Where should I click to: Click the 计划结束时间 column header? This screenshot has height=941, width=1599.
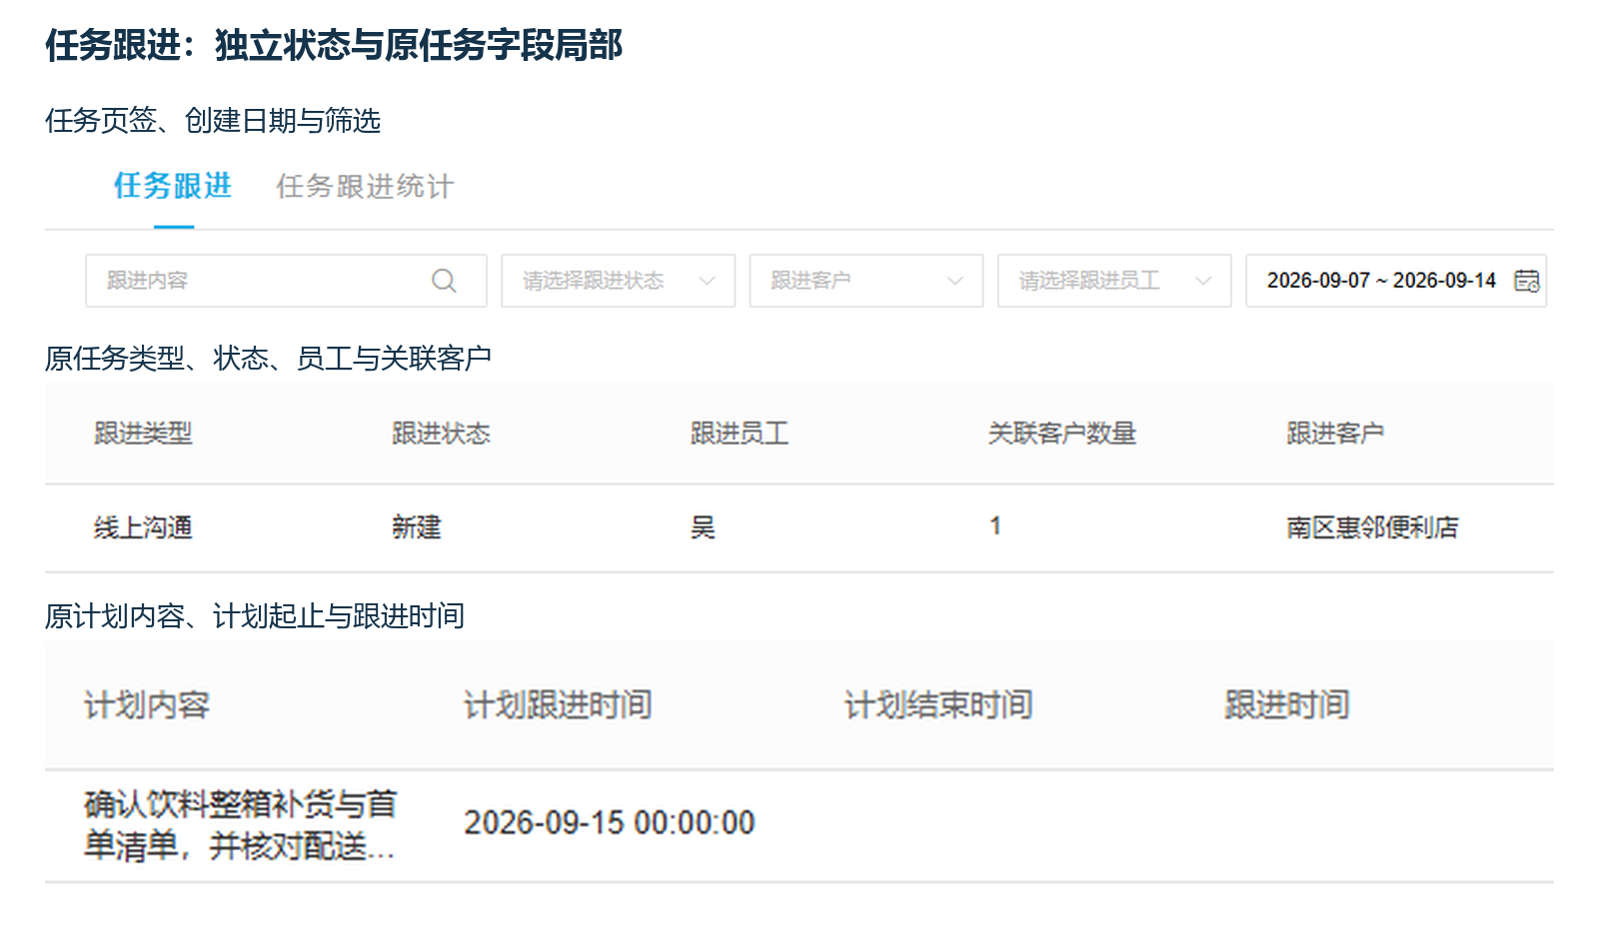pyautogui.click(x=938, y=705)
